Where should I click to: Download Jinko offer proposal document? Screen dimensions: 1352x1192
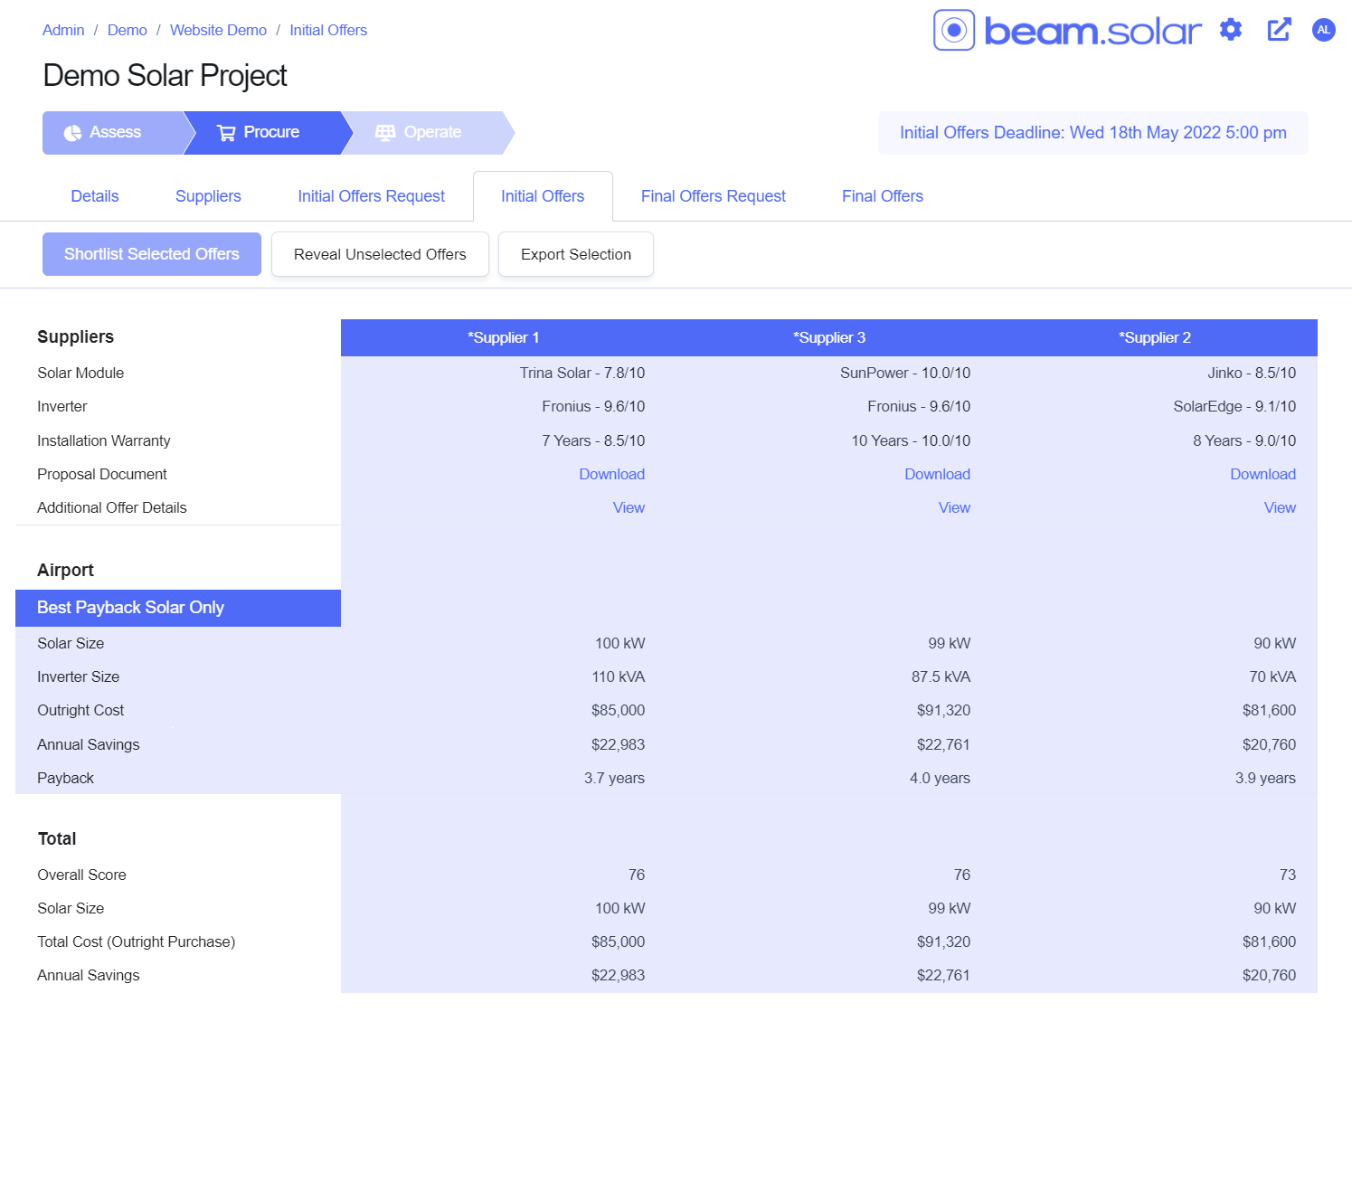tap(1263, 474)
